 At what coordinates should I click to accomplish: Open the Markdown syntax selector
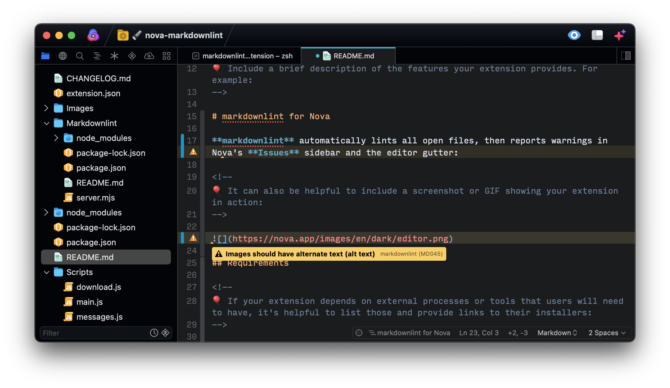tap(557, 333)
